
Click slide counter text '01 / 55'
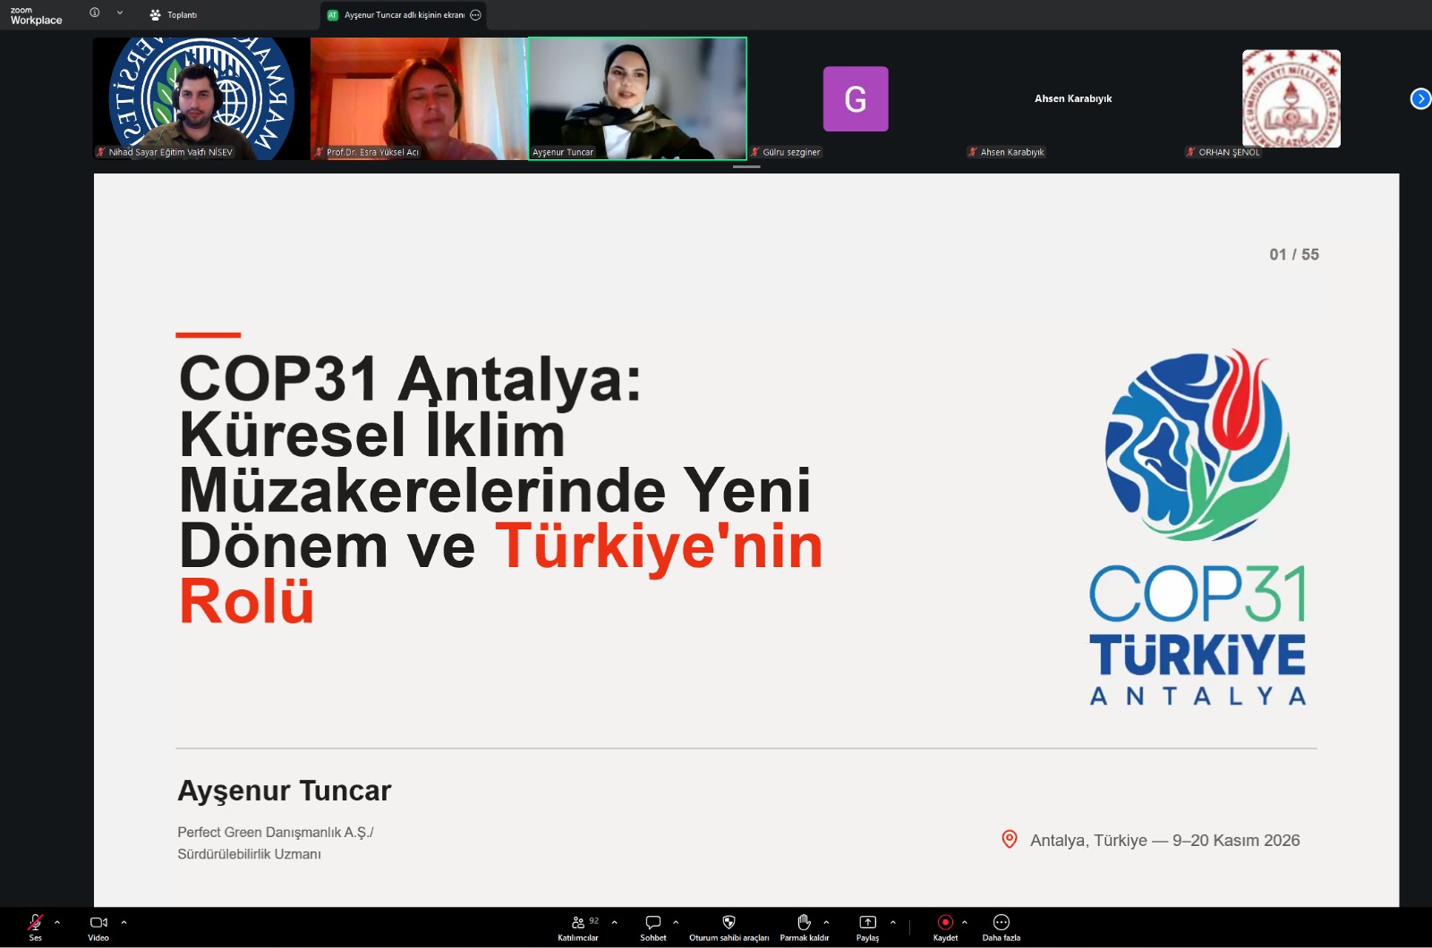pos(1294,255)
